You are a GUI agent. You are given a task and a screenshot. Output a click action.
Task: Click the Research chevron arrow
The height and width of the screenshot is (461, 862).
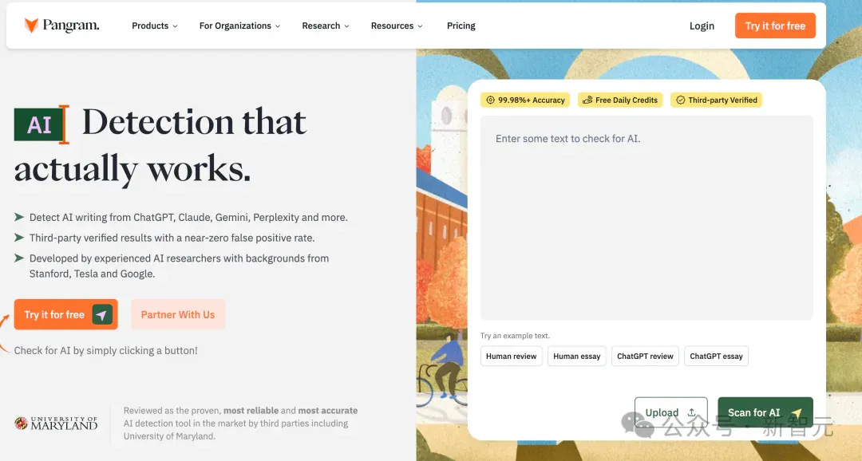tap(346, 26)
